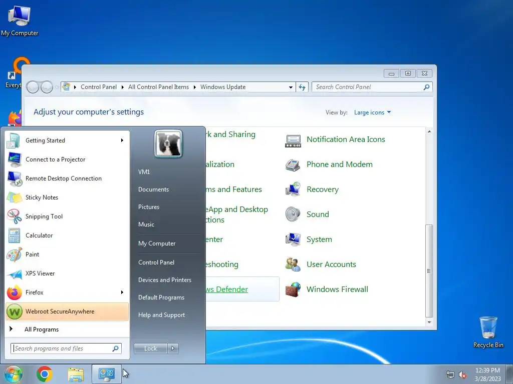
Task: Open Notification Area Icons icon
Action: point(293,140)
